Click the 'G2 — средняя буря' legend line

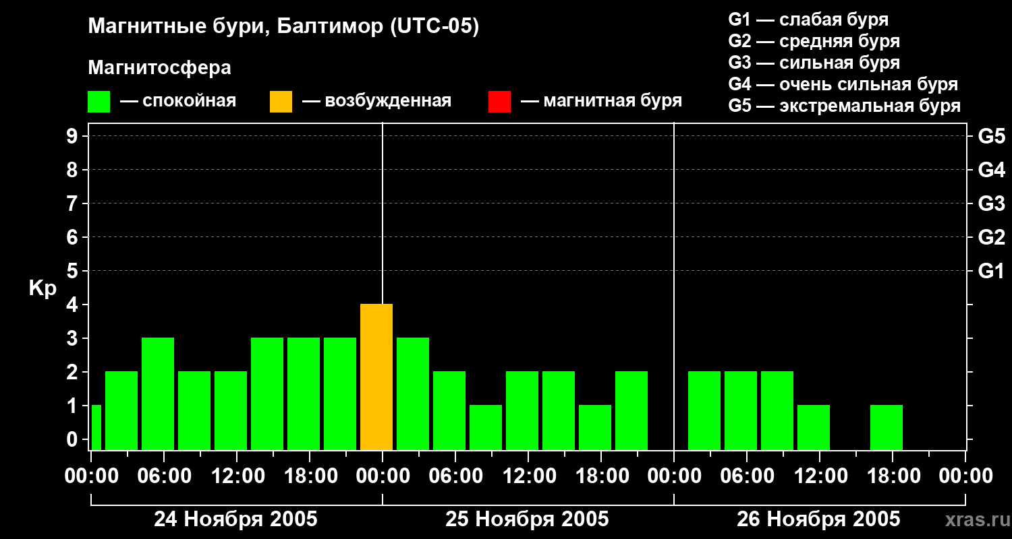[814, 41]
